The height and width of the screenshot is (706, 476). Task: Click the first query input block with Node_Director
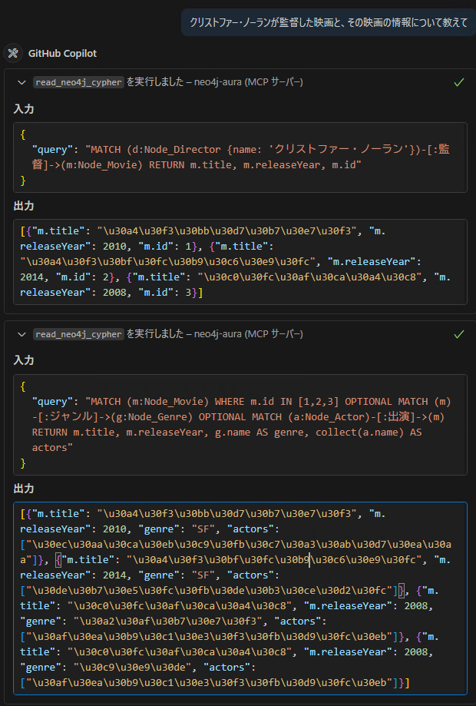point(240,157)
